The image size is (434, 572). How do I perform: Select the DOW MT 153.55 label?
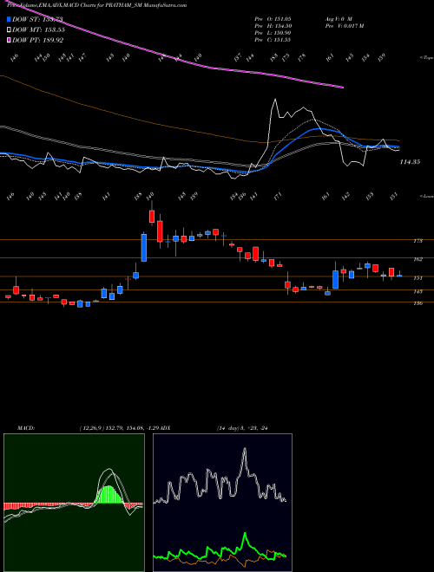[39, 29]
